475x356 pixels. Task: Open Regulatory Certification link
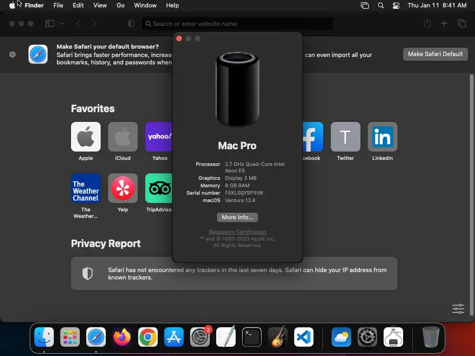237,232
